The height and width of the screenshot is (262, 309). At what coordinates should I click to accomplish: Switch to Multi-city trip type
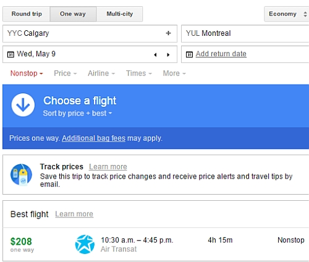coord(120,14)
